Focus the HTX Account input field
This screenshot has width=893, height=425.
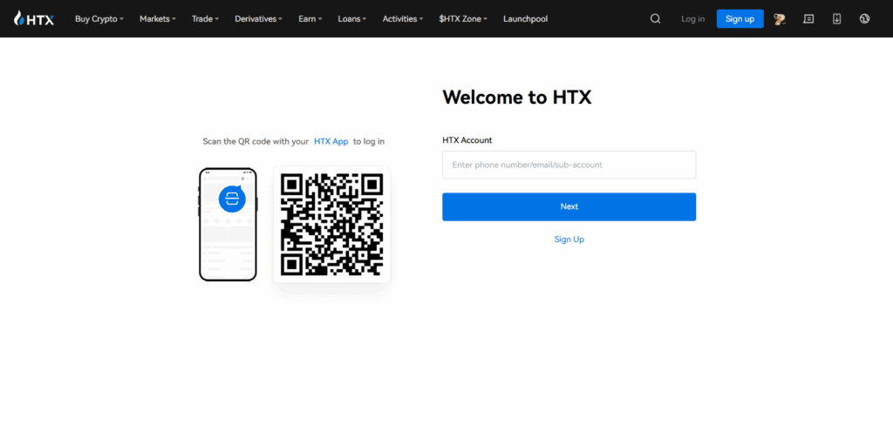569,165
